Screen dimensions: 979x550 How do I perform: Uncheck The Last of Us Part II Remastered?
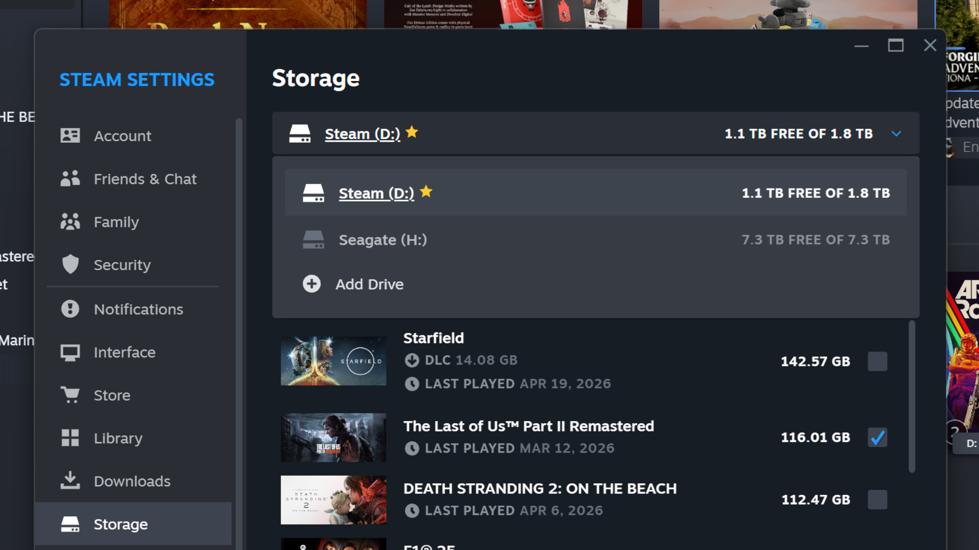pos(877,437)
